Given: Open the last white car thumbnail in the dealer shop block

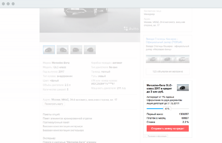Looking at the screenshot, I should pos(182,59).
